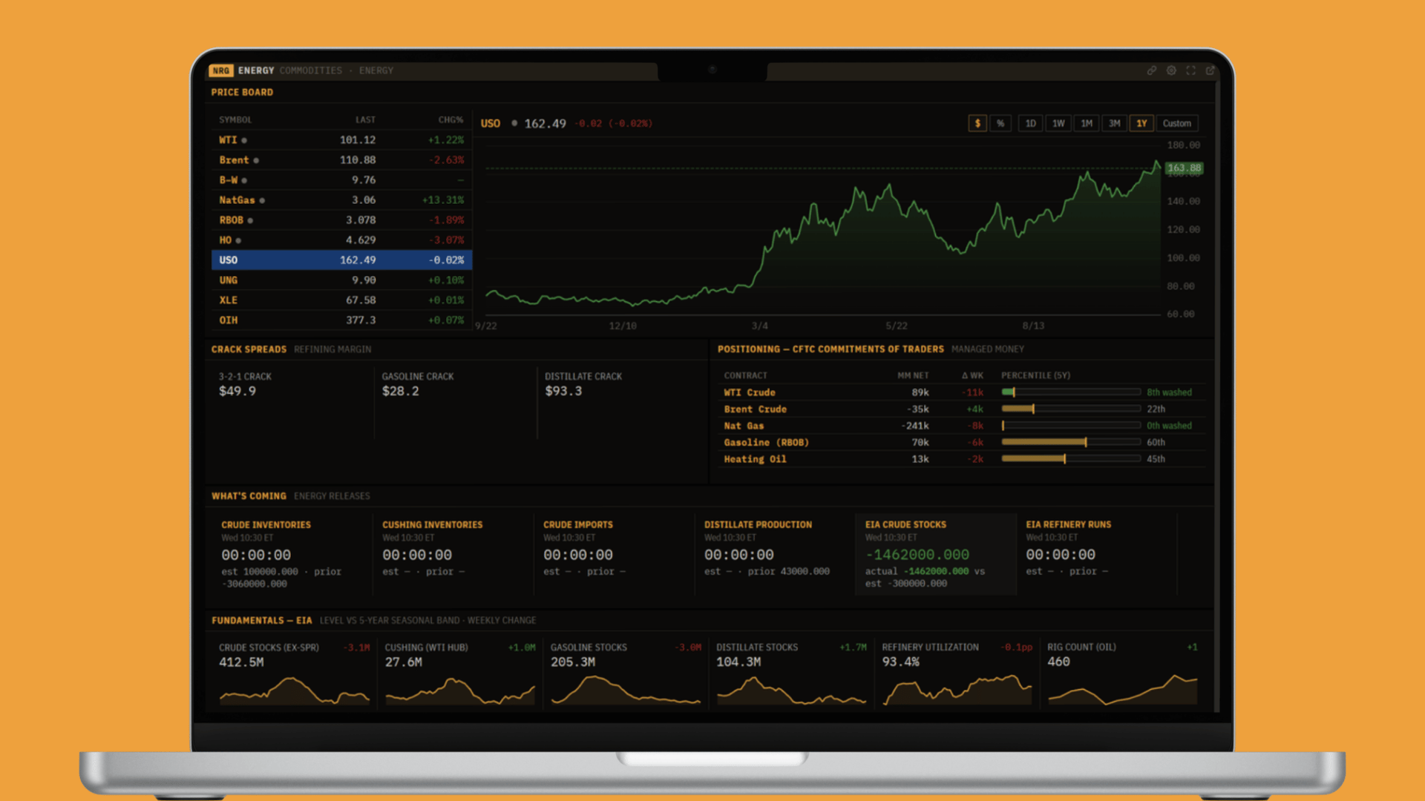
Task: Select the Brent row in price board
Action: [341, 160]
